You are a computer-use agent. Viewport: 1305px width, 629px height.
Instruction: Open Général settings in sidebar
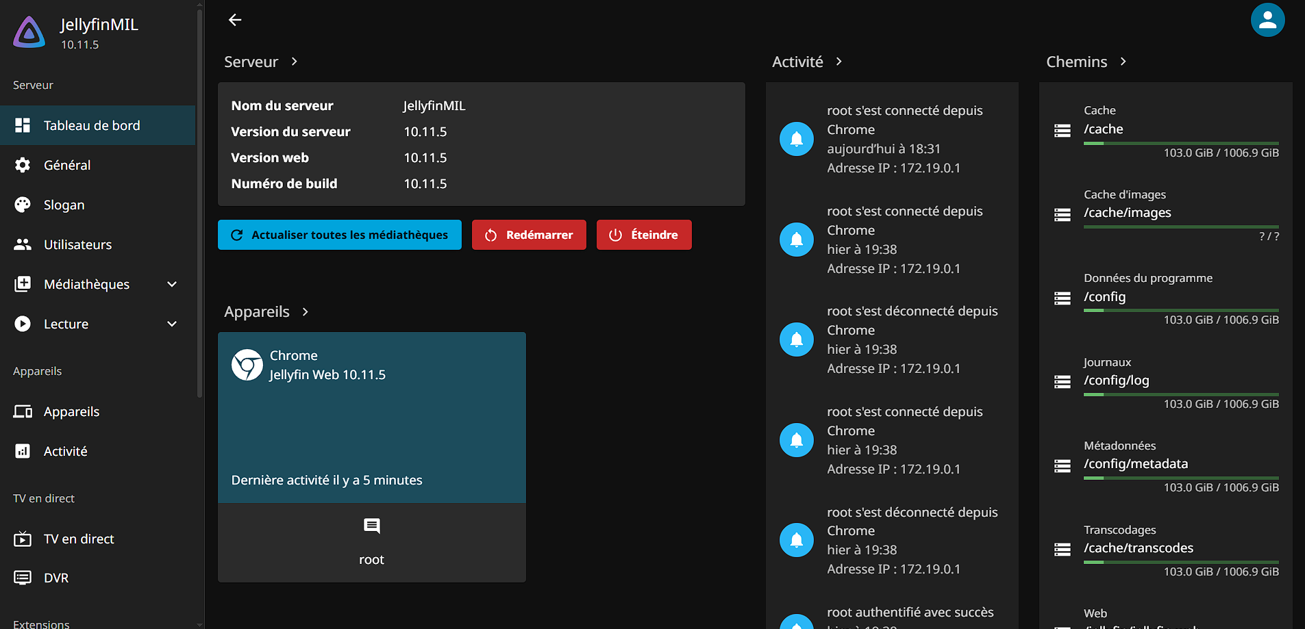(67, 165)
